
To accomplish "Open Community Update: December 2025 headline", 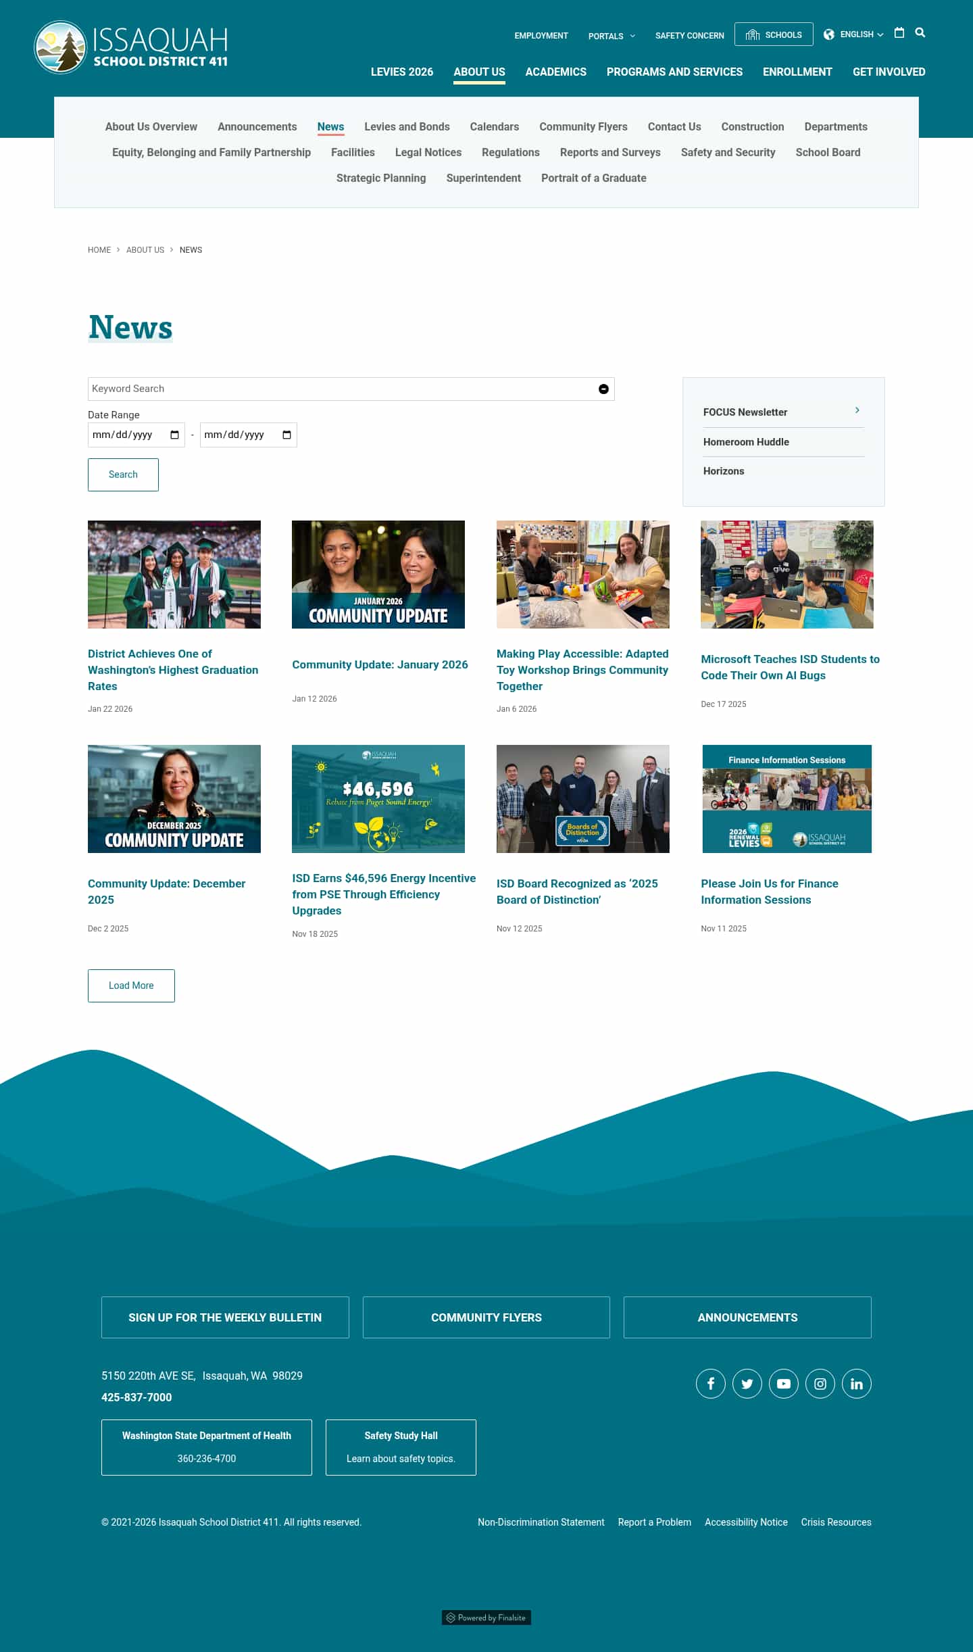I will [166, 892].
